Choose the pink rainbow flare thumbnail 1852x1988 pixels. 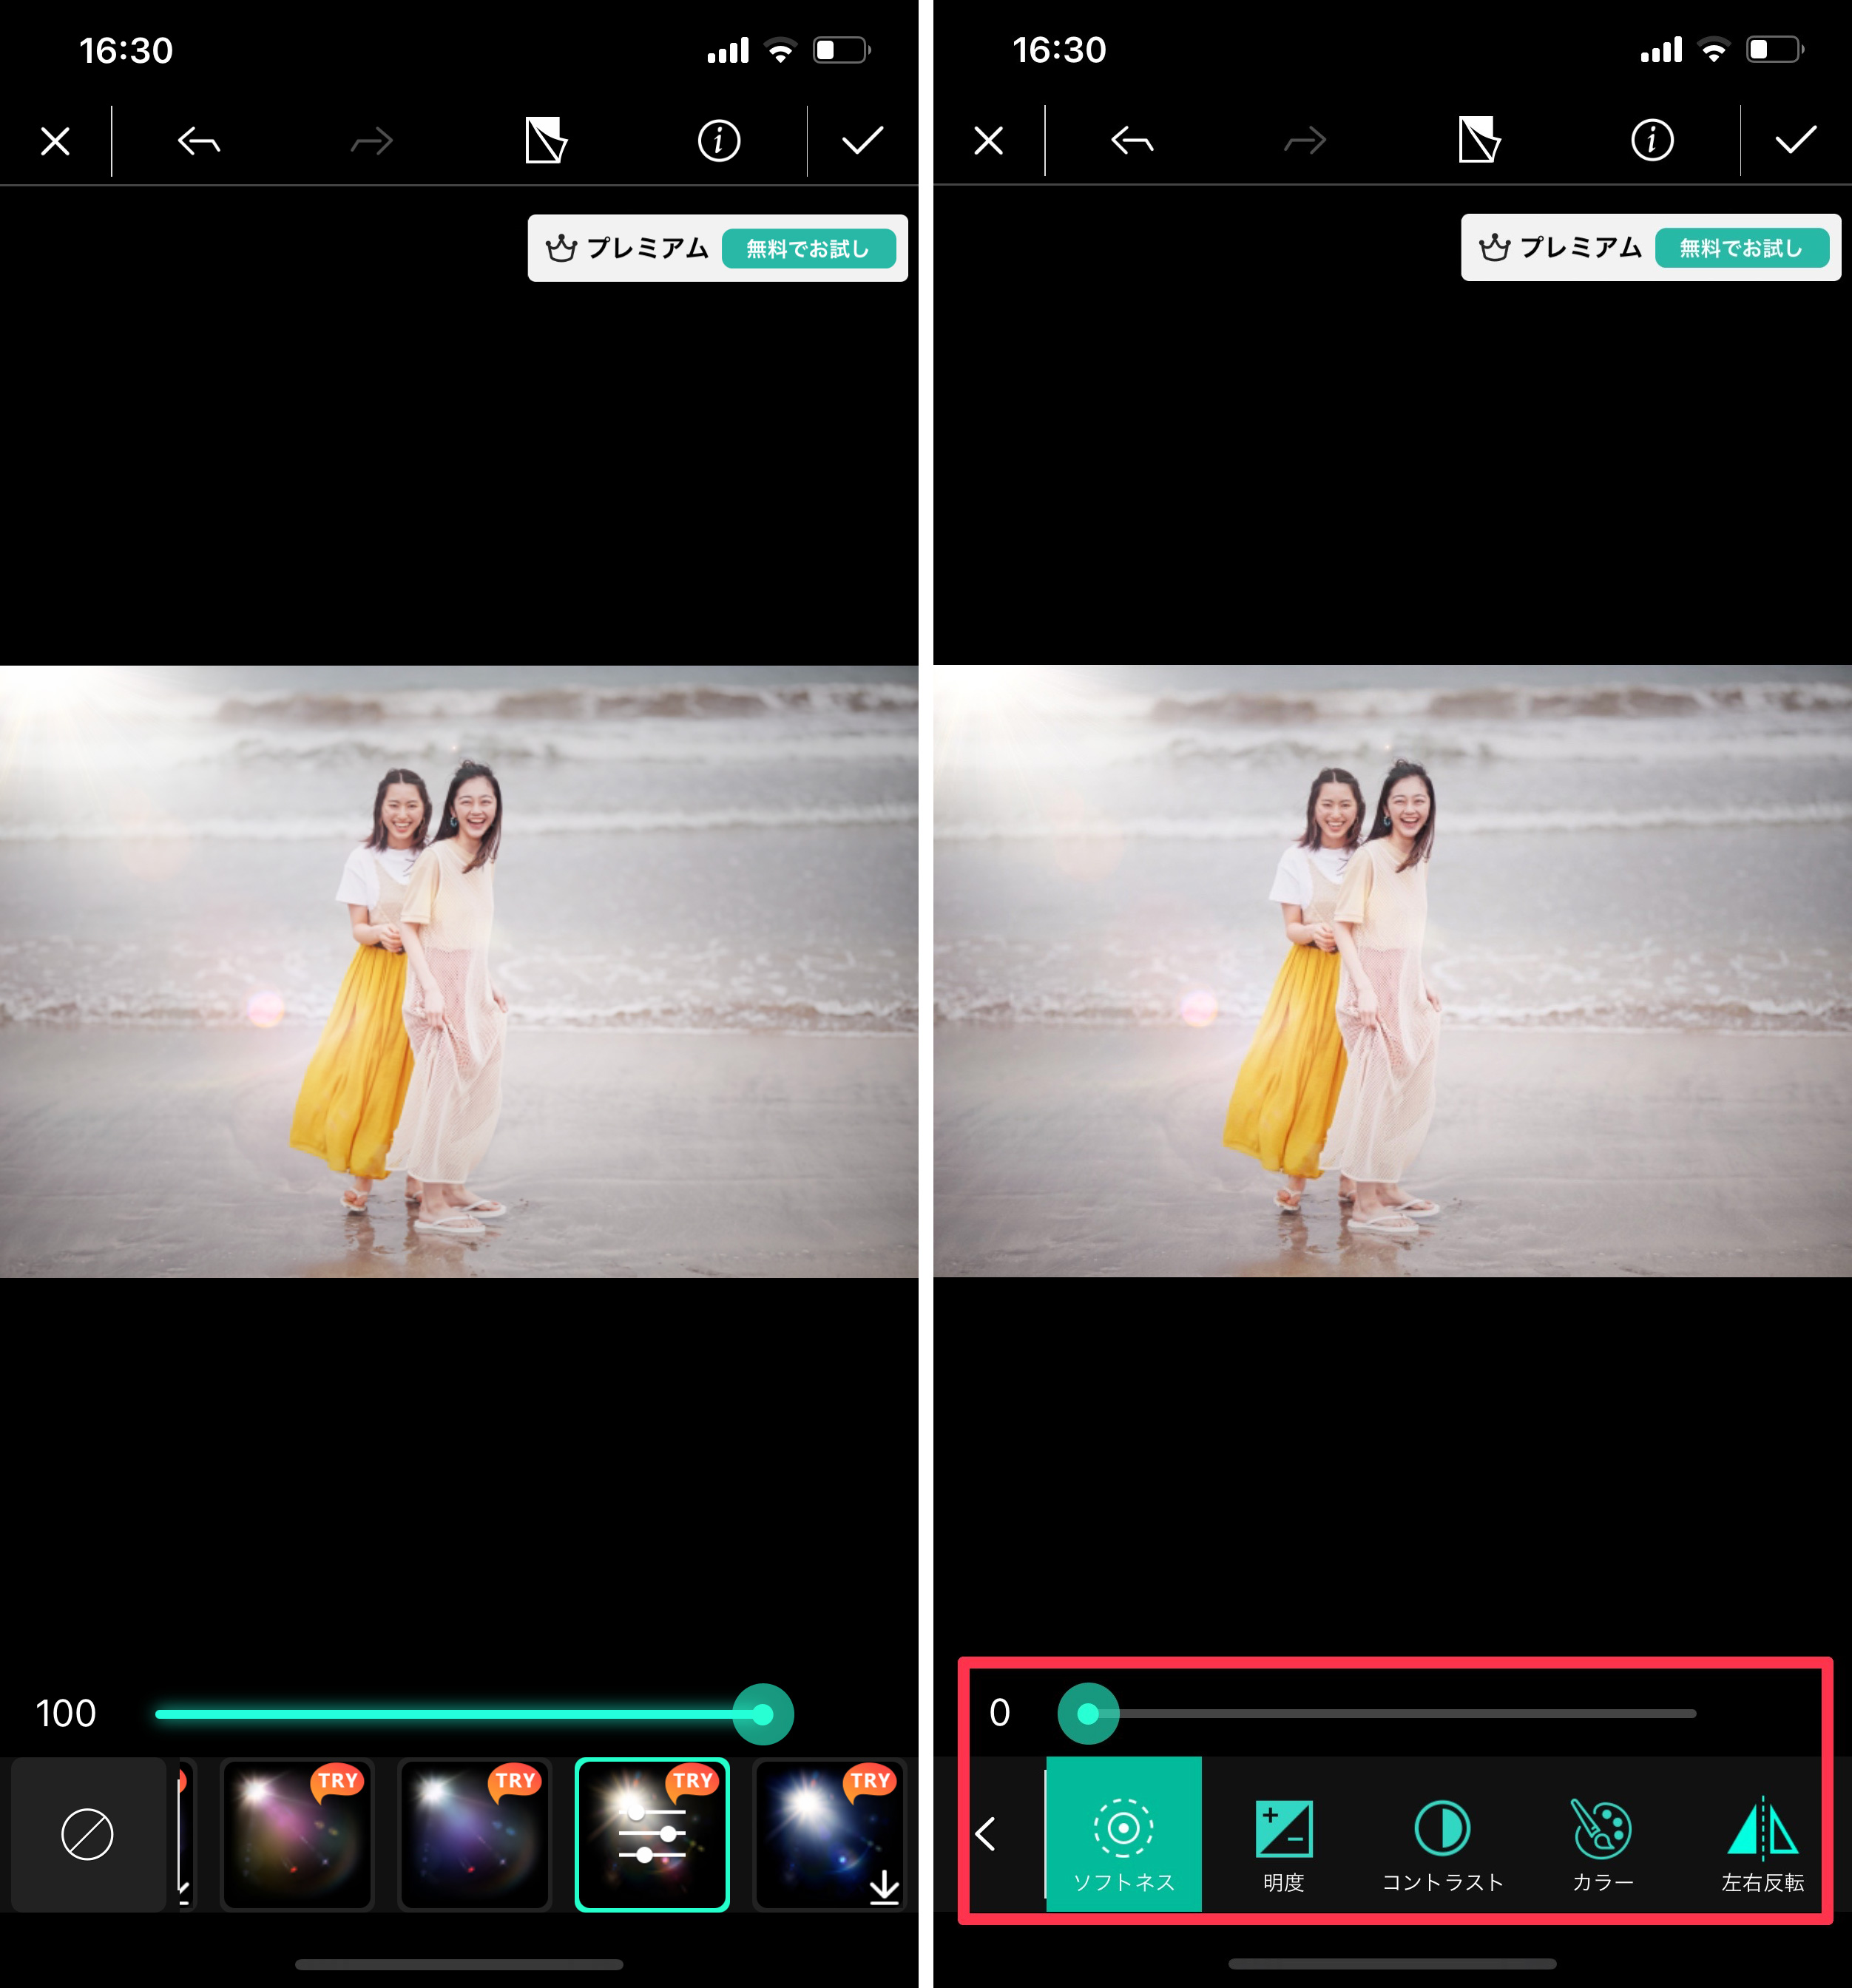pyautogui.click(x=296, y=1834)
